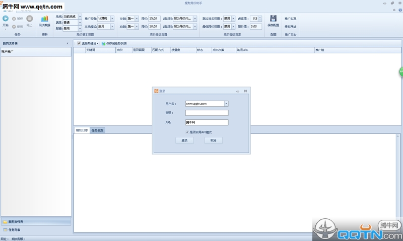Decrease the 虚高值 spinner value
The image size is (403, 241).
(260, 20)
